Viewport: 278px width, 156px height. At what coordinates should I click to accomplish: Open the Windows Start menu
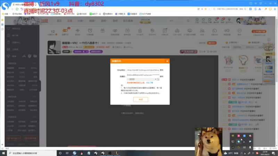coord(3,153)
